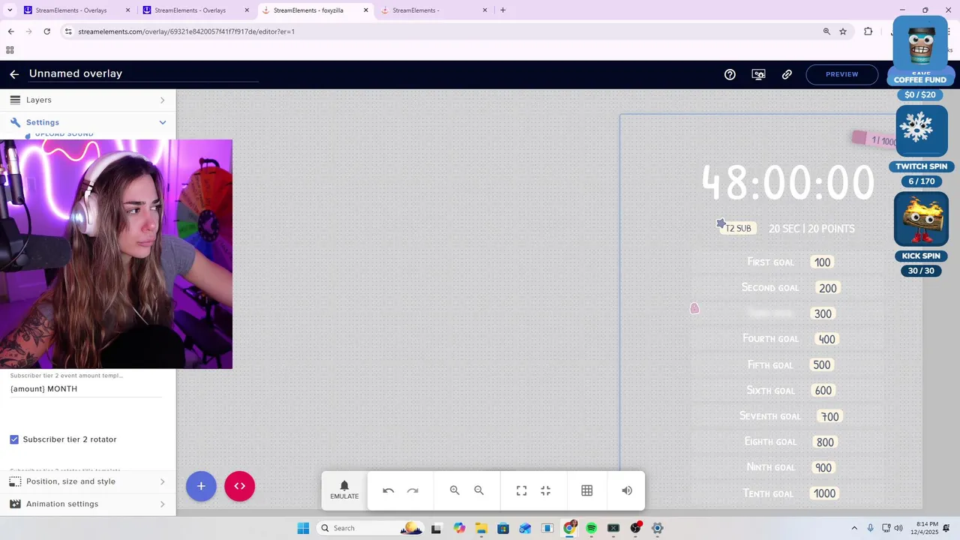
Task: Copy overlay URL via the link icon
Action: click(x=787, y=74)
